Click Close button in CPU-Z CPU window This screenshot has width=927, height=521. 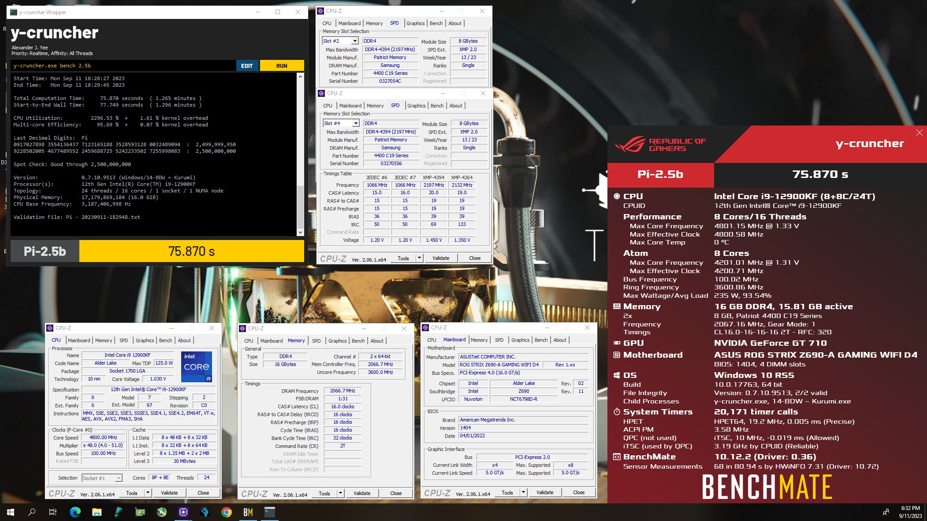tap(203, 493)
